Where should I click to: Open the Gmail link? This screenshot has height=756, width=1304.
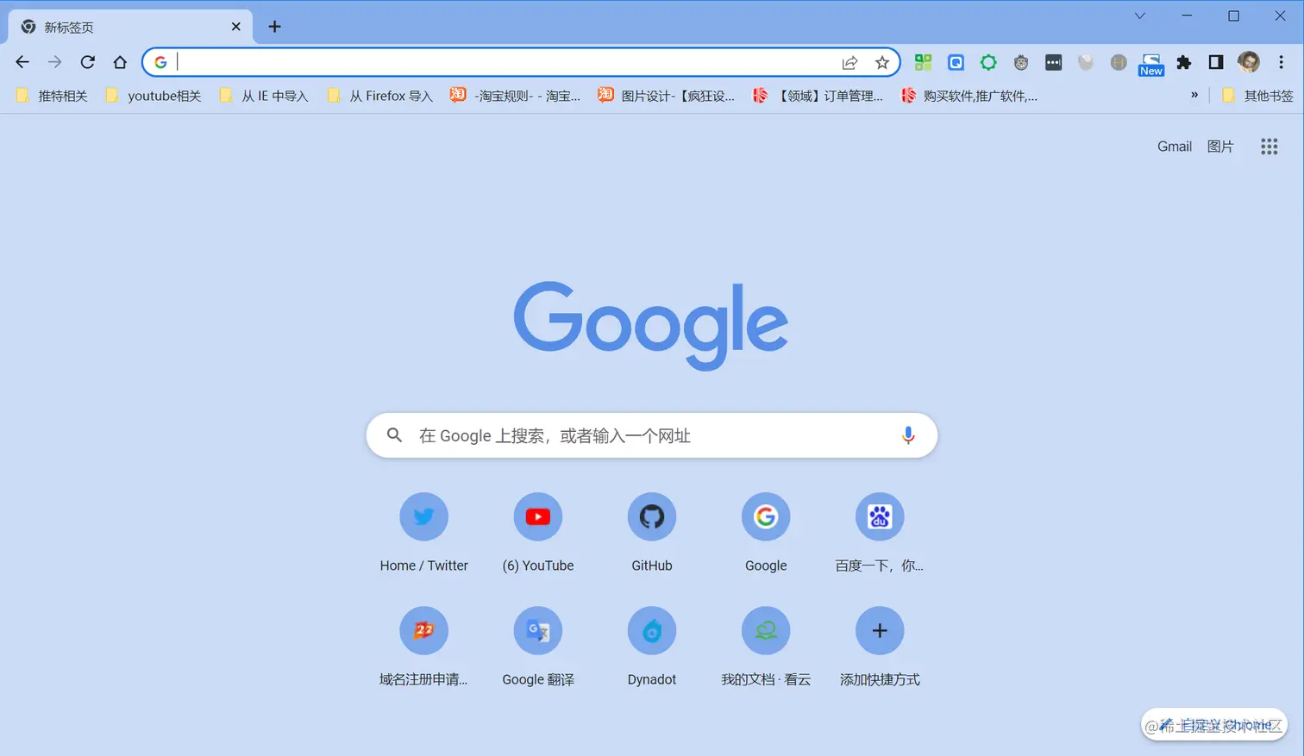[x=1175, y=147]
